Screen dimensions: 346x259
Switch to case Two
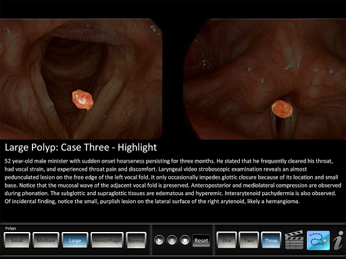click(249, 240)
